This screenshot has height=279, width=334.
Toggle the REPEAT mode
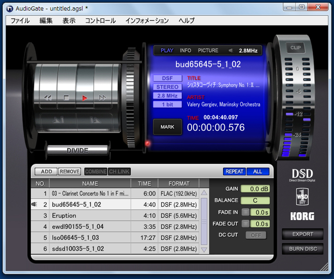coord(234,171)
